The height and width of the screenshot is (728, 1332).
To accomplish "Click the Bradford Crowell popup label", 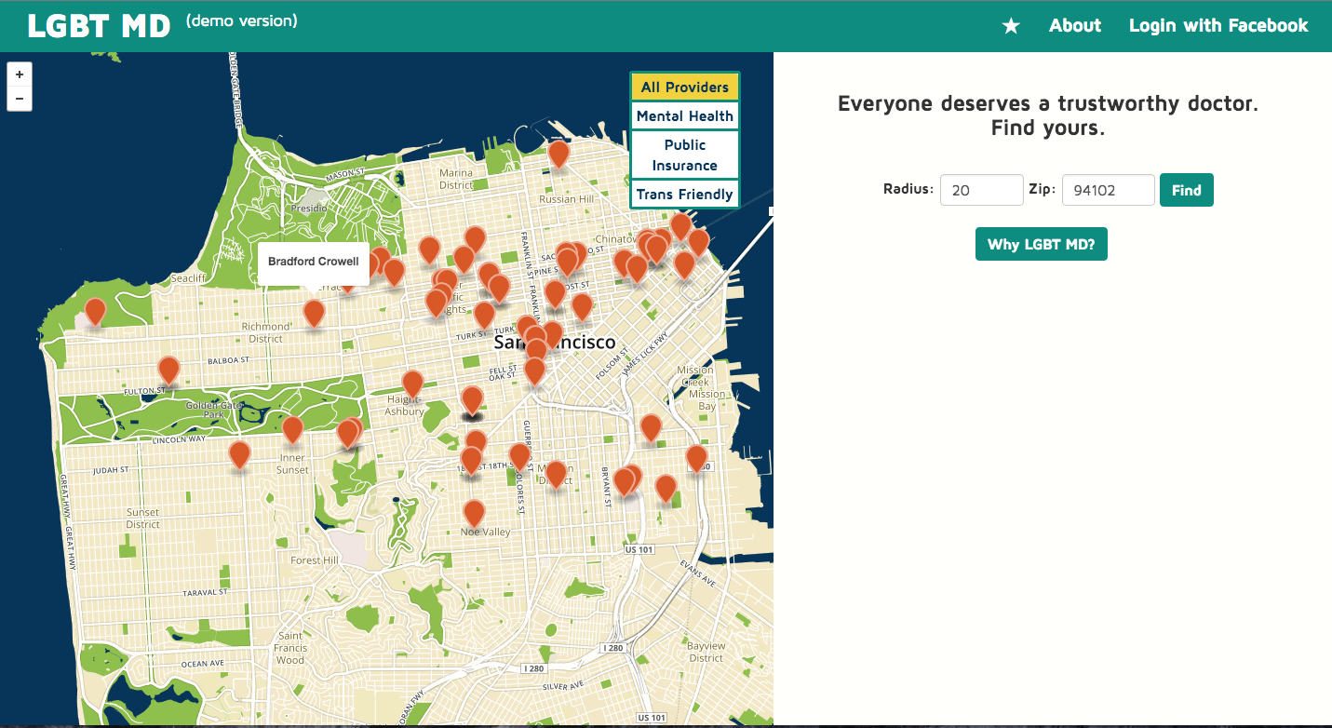I will pos(314,262).
